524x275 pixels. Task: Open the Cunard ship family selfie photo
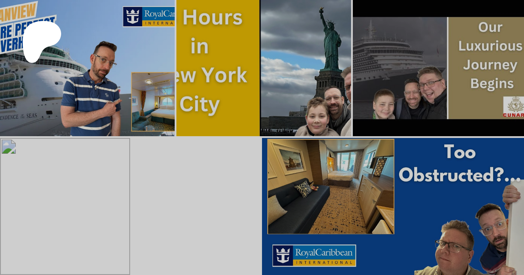pyautogui.click(x=400, y=68)
